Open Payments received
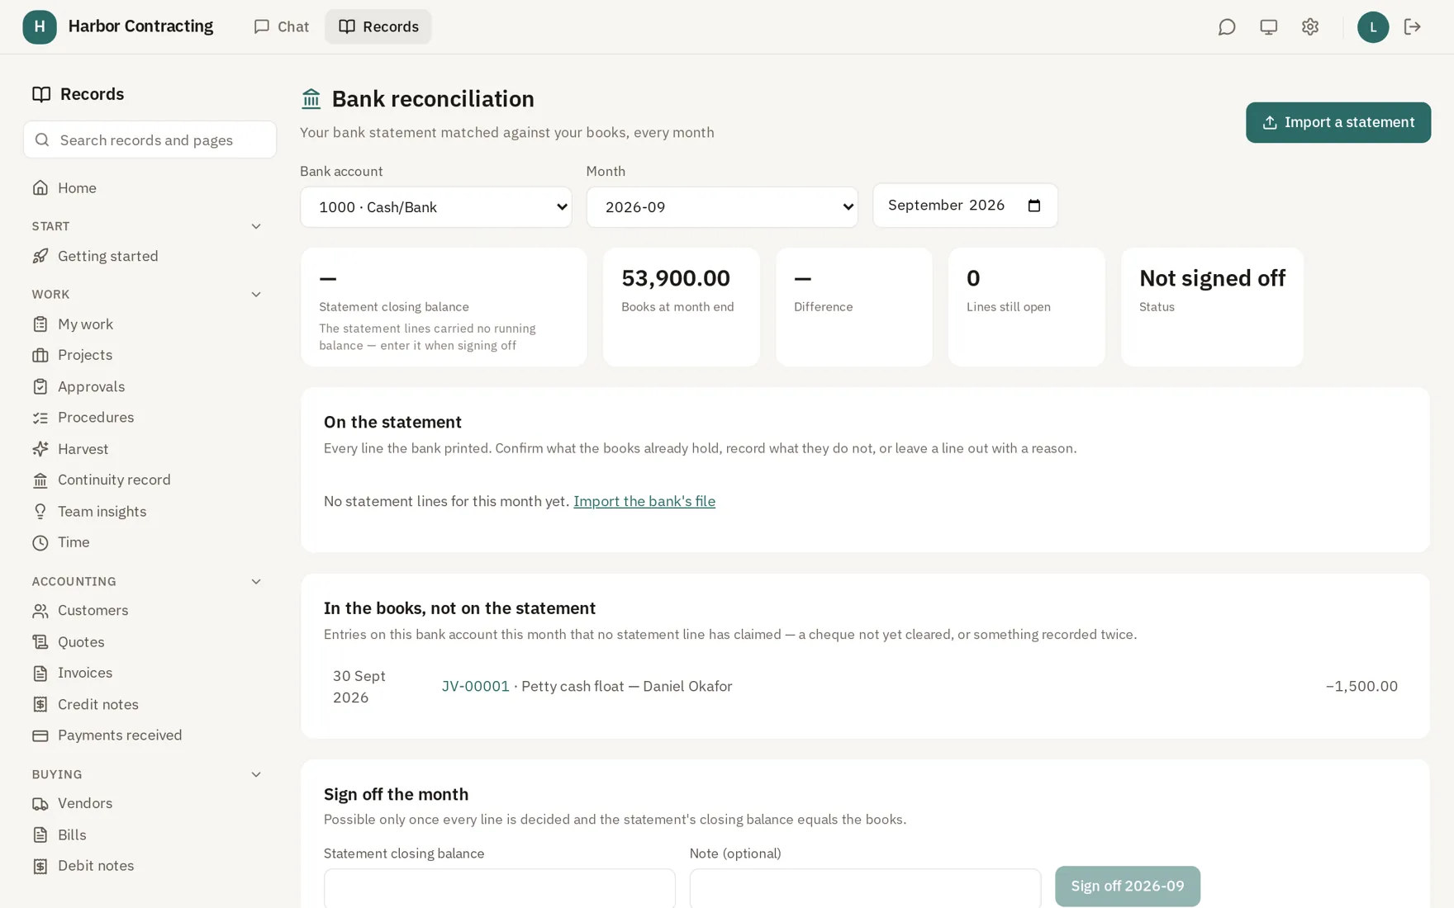This screenshot has width=1454, height=908. click(150, 735)
